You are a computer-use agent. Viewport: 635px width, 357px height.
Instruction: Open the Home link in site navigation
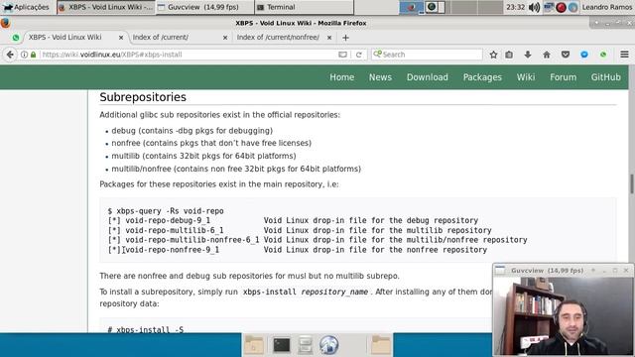click(x=341, y=77)
